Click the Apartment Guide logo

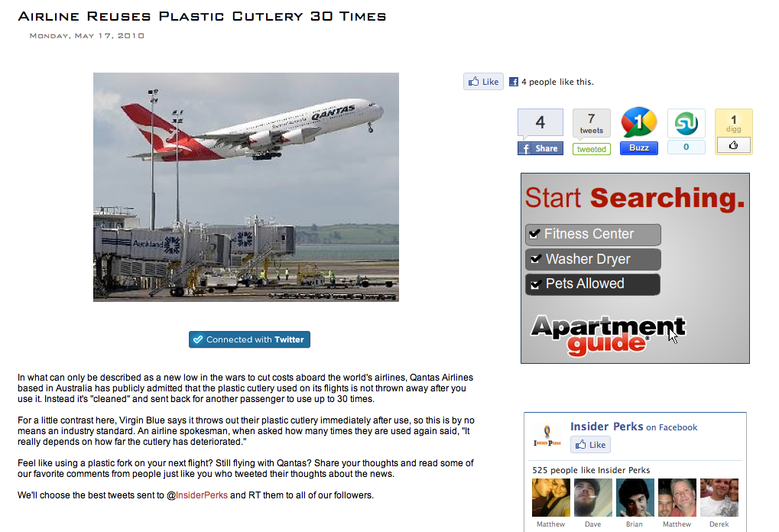point(608,336)
